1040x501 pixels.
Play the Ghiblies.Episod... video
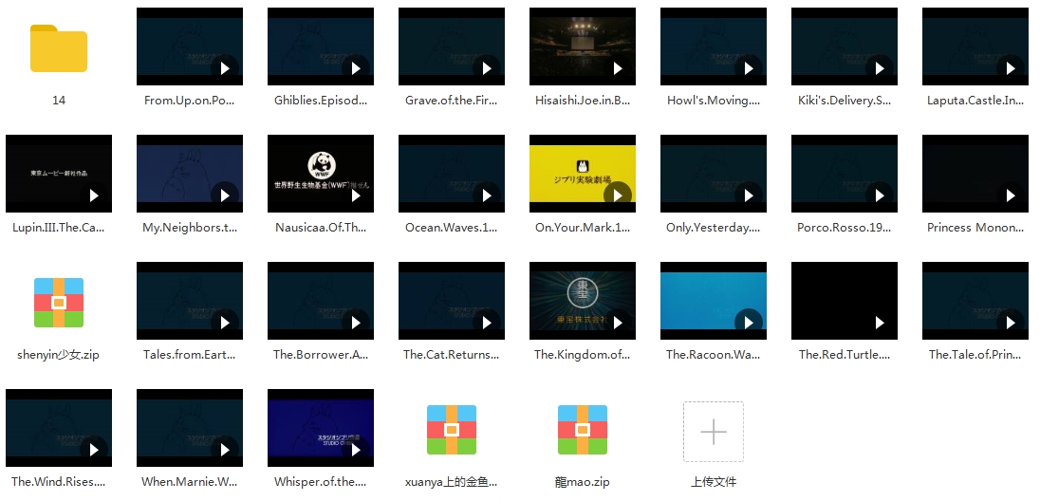pos(321,46)
